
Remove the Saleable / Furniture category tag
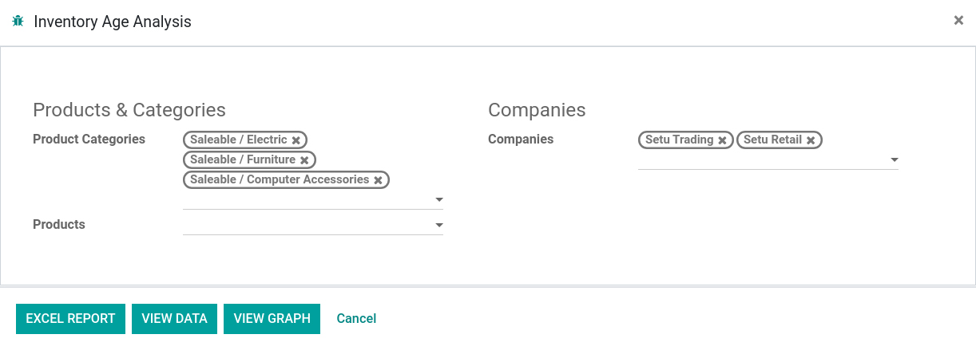pos(304,160)
